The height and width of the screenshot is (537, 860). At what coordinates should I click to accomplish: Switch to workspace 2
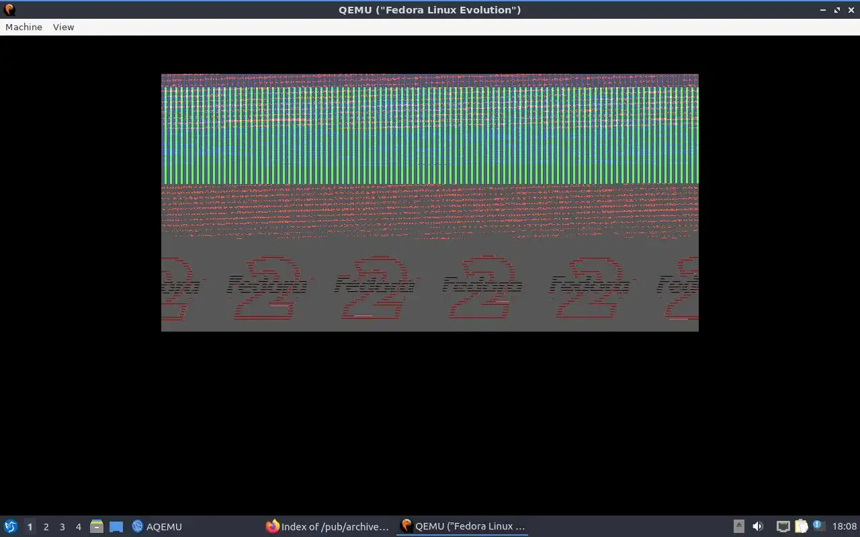[x=46, y=526]
